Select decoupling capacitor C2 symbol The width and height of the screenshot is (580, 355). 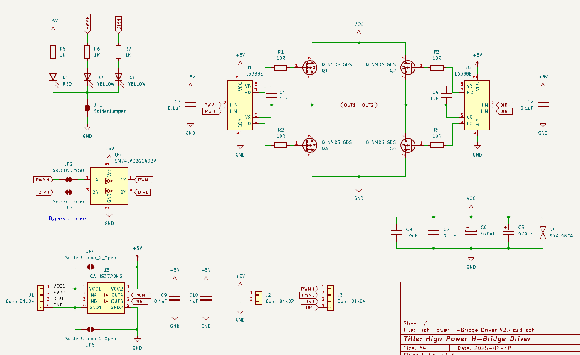(543, 104)
